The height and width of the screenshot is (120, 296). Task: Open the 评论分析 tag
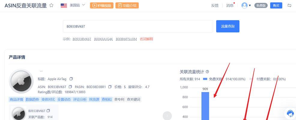[80, 99]
